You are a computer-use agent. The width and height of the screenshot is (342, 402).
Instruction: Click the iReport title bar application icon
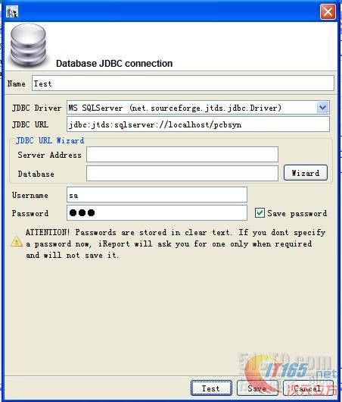click(12, 11)
